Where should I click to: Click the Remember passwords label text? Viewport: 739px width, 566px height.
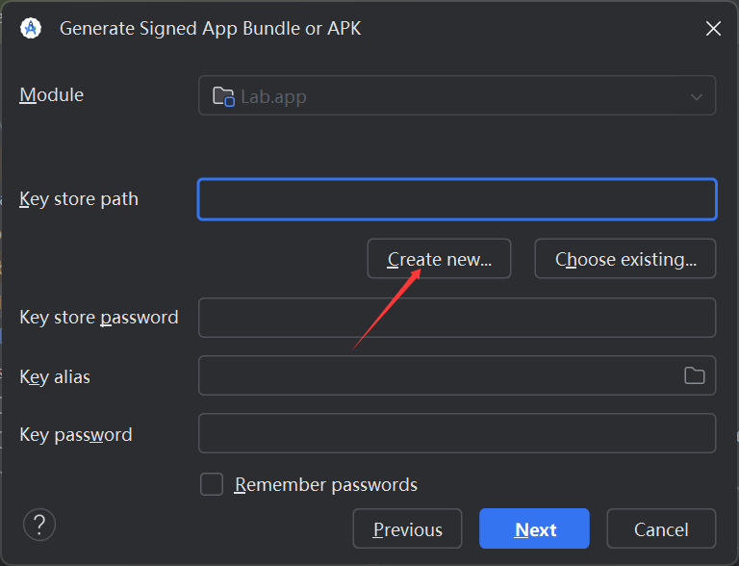point(326,484)
